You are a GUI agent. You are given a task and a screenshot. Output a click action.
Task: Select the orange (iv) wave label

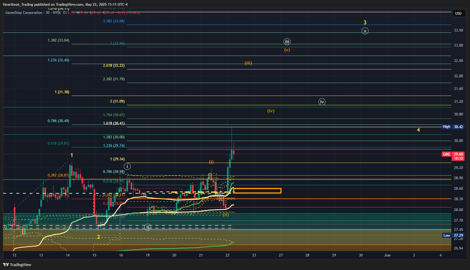(x=271, y=111)
